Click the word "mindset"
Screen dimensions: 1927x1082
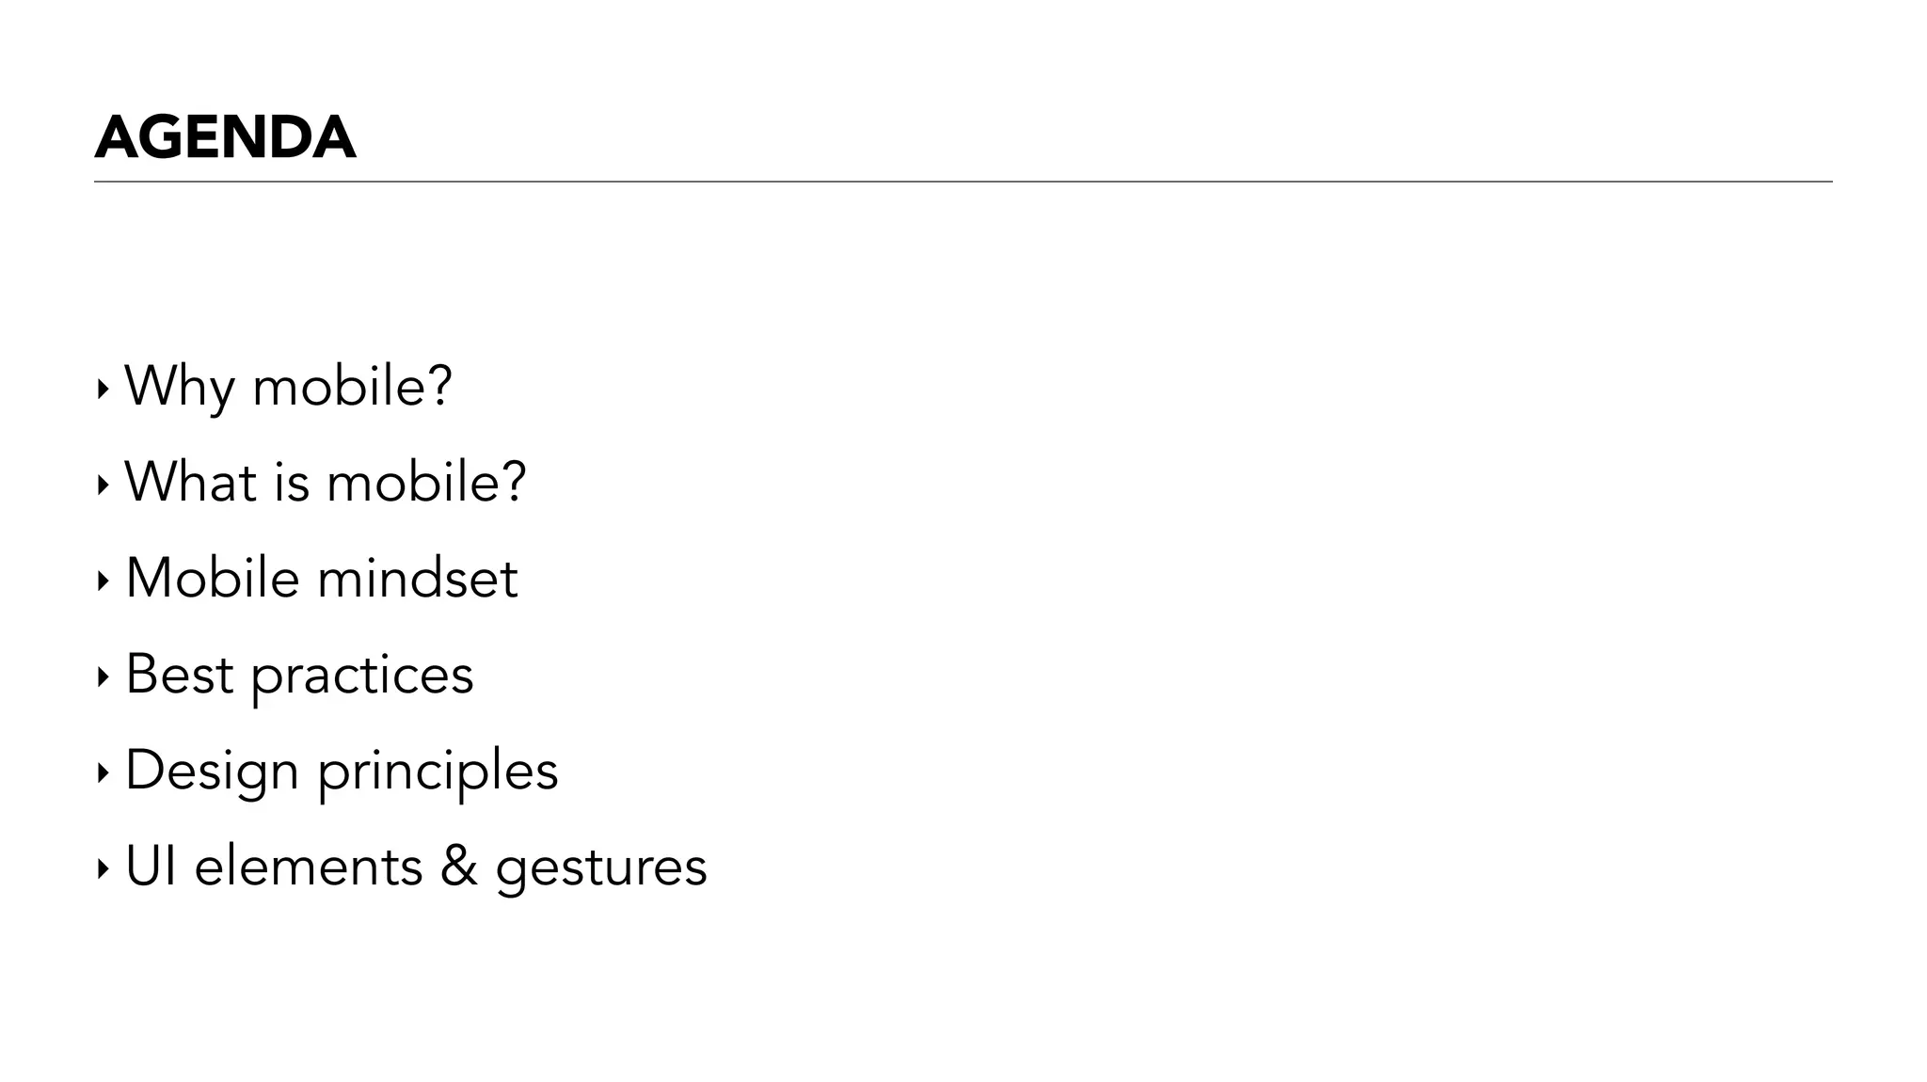tap(417, 578)
